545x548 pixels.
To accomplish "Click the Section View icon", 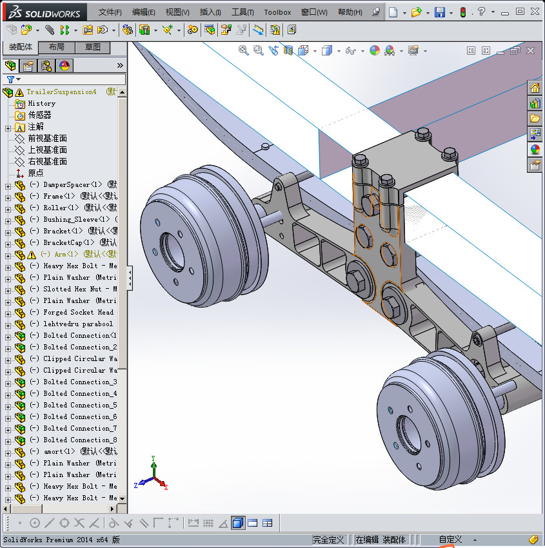I will coord(288,51).
